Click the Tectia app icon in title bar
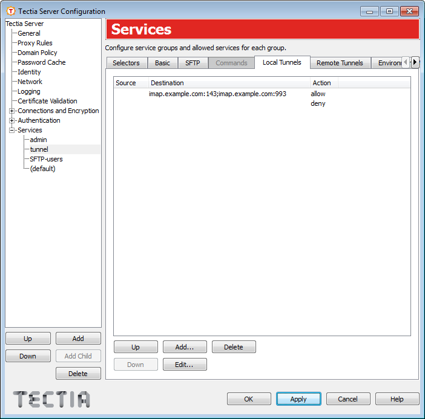This screenshot has height=419, width=425. 11,11
